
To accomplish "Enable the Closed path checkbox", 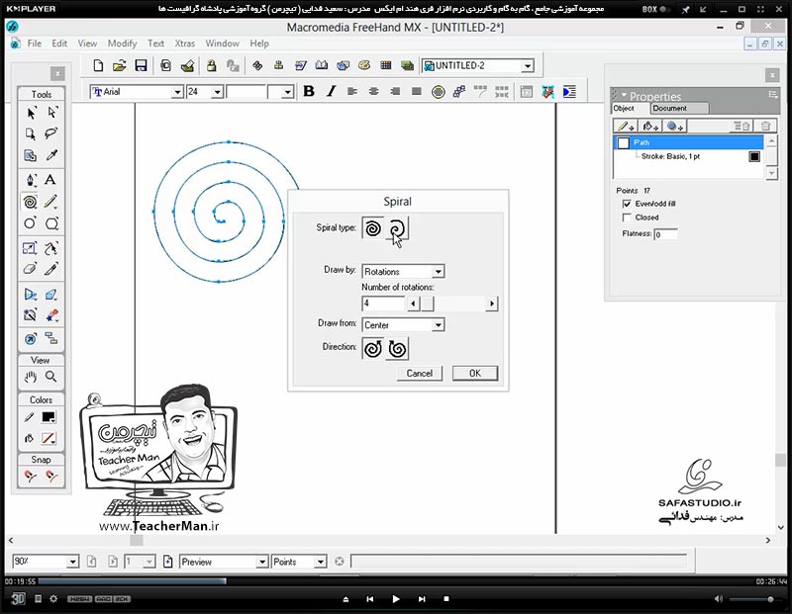I will 627,218.
